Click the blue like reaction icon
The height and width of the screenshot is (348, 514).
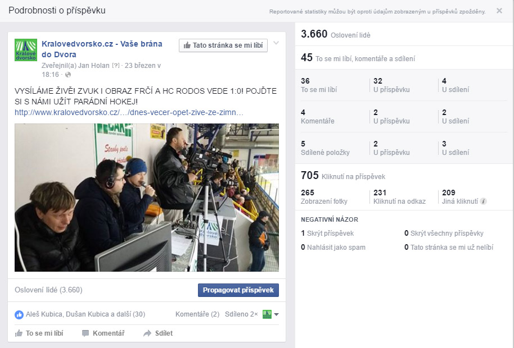(x=19, y=314)
